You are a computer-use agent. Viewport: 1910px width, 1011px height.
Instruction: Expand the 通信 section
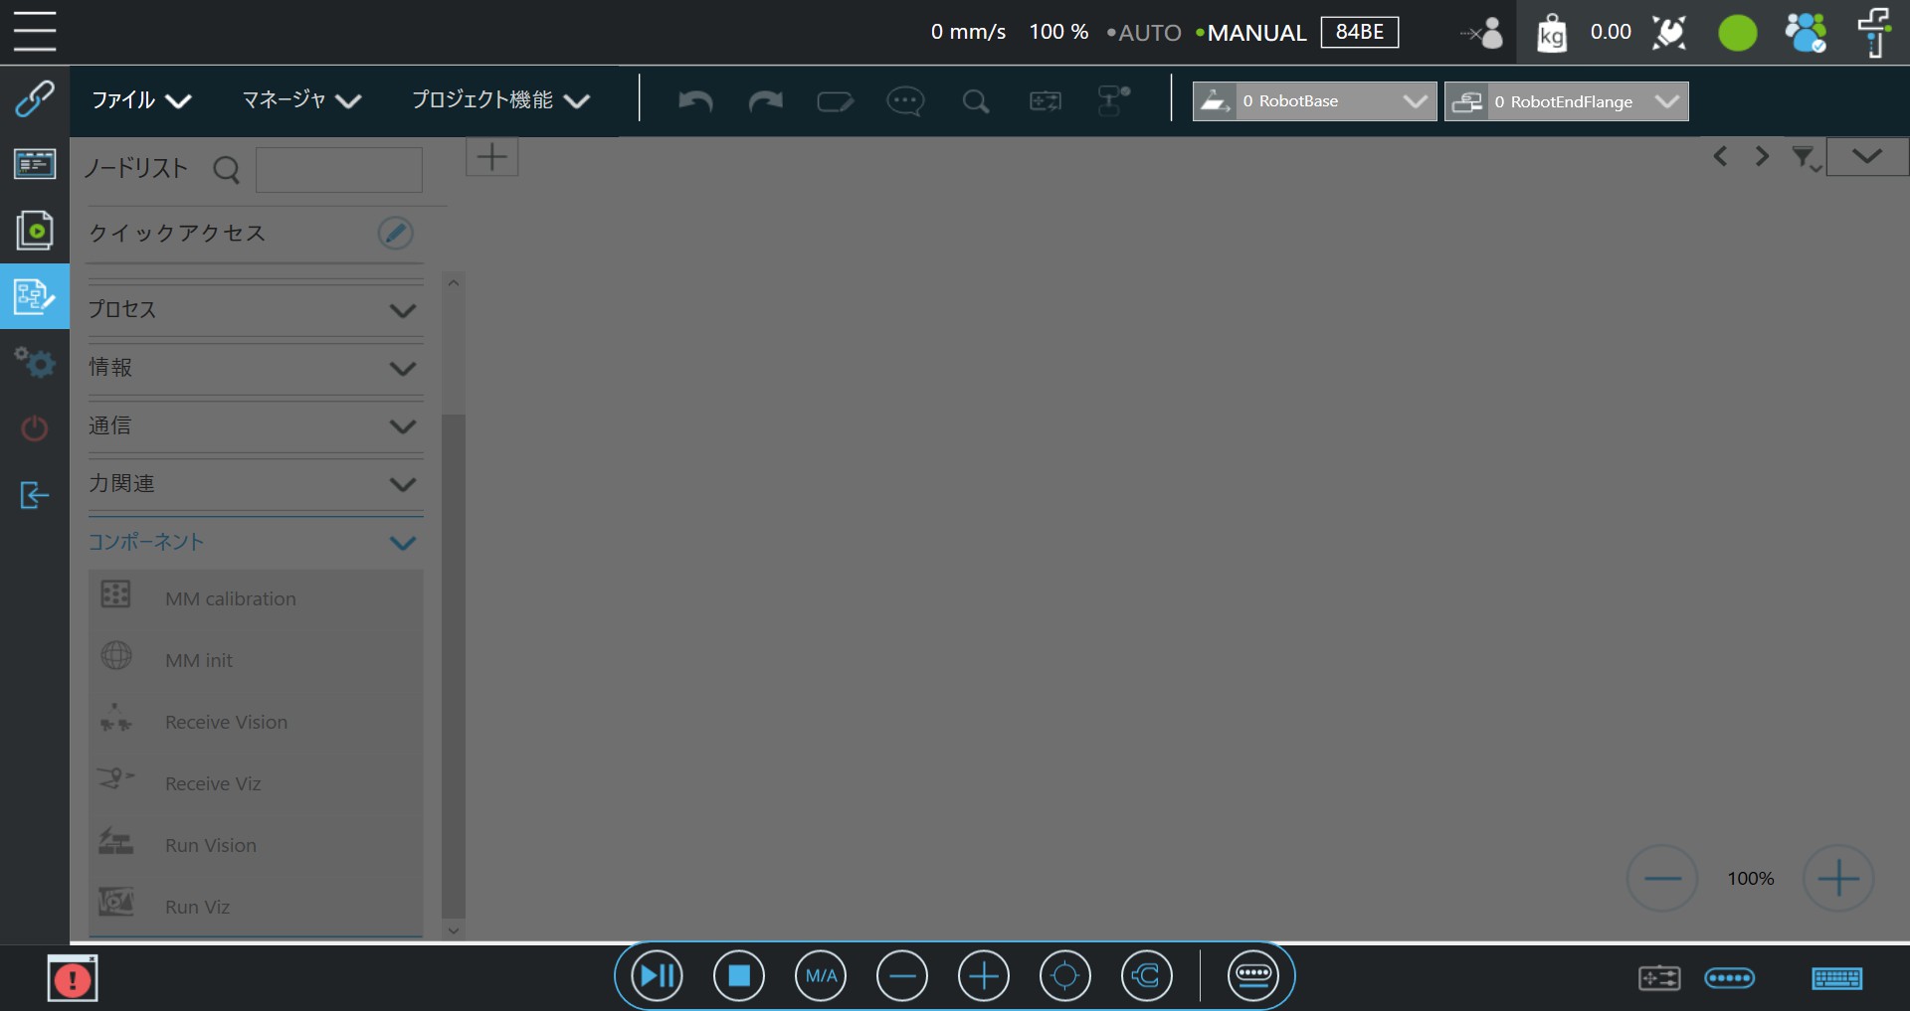click(x=256, y=426)
